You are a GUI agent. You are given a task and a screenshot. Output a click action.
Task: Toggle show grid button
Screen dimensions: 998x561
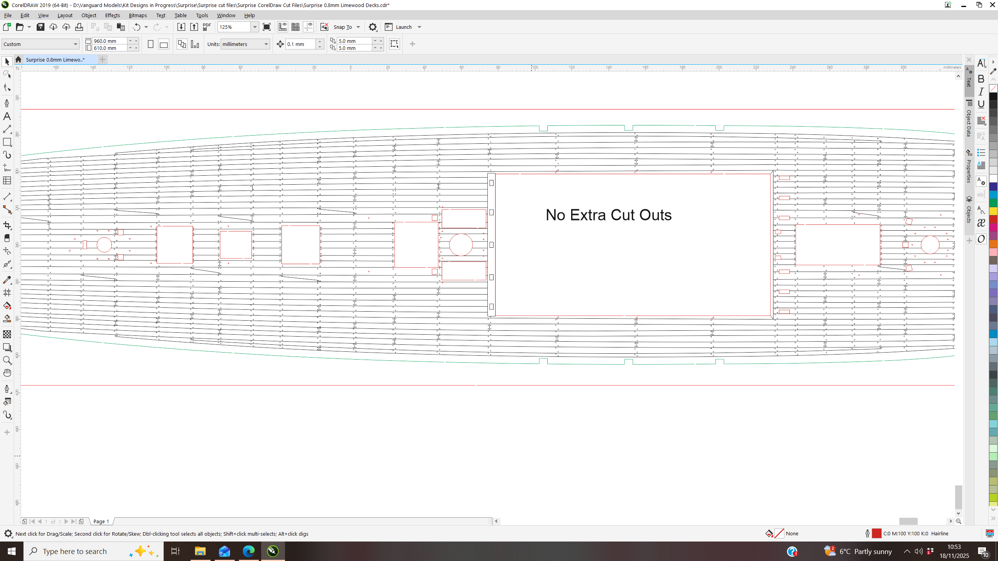click(x=296, y=27)
